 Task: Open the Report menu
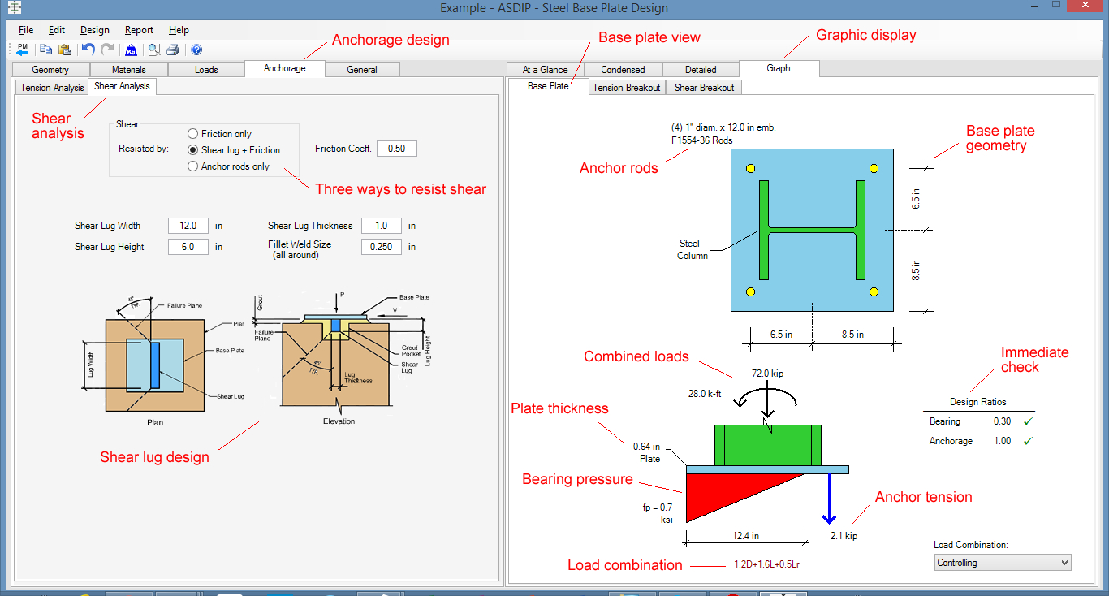coord(139,30)
